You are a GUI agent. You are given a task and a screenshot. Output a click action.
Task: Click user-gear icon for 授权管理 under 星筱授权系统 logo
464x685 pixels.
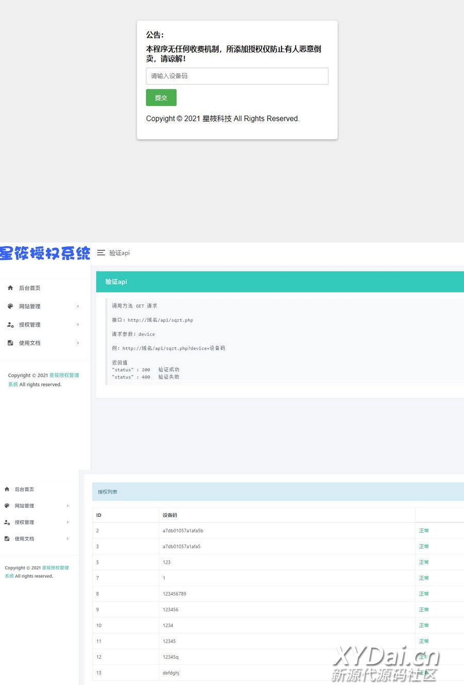[10, 325]
